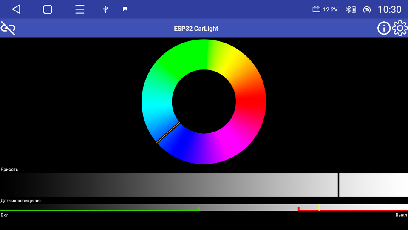This screenshot has height=230, width=408.
Task: Tap the Android home square button
Action: [48, 9]
